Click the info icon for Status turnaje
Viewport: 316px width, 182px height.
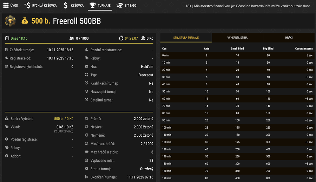pos(86,169)
